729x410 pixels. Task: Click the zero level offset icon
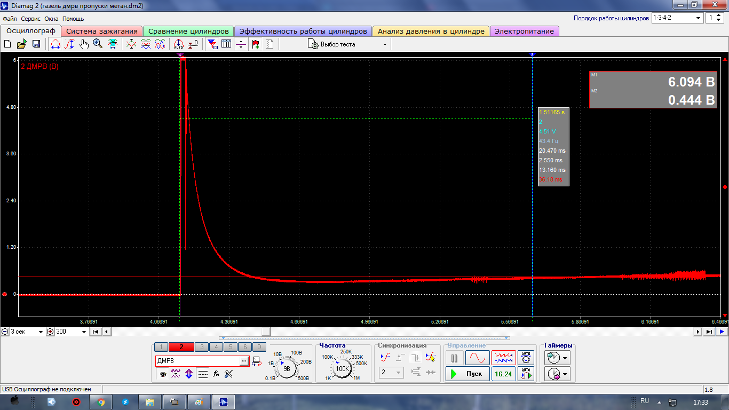click(193, 44)
